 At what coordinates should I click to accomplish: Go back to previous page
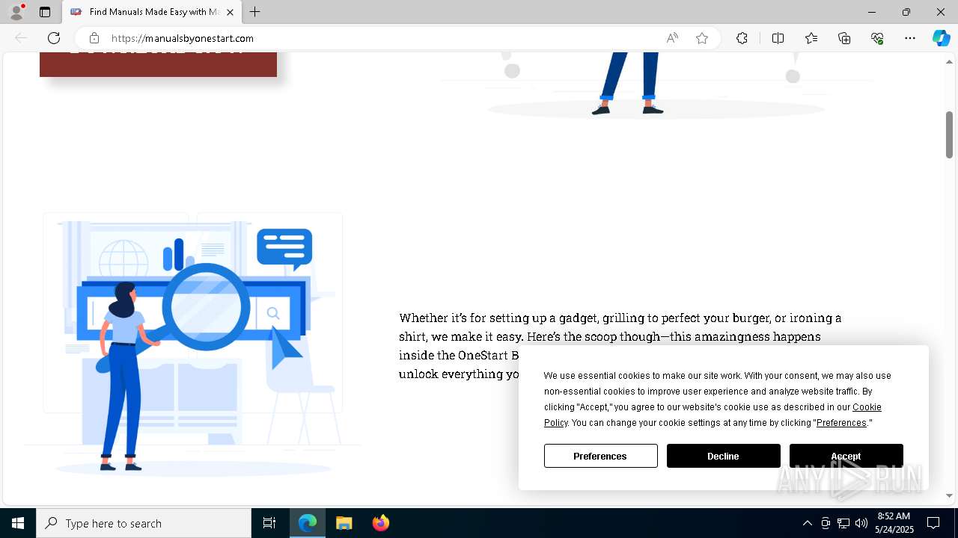point(21,38)
